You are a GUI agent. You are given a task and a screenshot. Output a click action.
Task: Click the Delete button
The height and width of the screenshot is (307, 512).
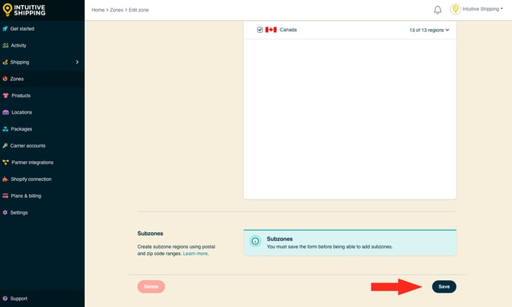(151, 286)
